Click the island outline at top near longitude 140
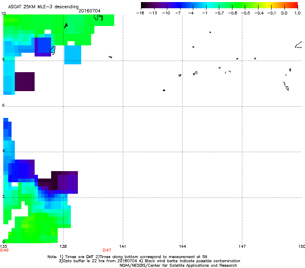 pos(98,17)
